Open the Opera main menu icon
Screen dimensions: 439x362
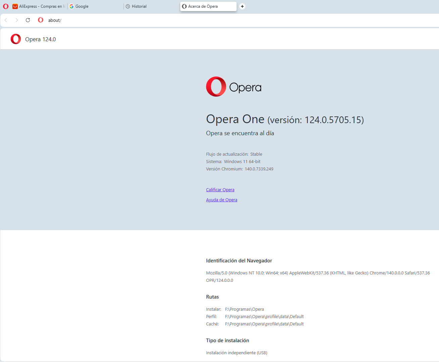pos(6,6)
